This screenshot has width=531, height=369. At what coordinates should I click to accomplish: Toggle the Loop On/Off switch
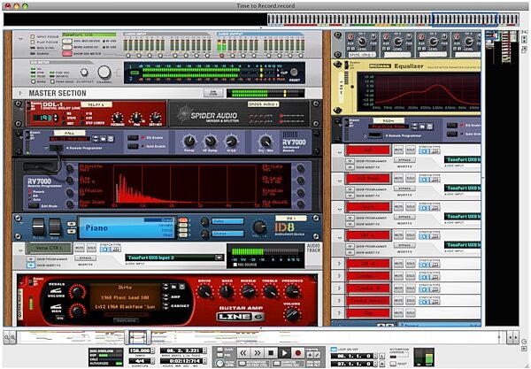pos(334,349)
